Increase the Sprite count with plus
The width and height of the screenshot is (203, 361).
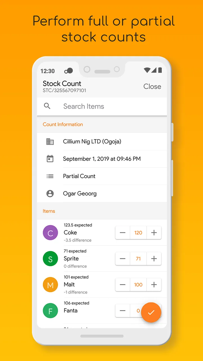click(154, 259)
